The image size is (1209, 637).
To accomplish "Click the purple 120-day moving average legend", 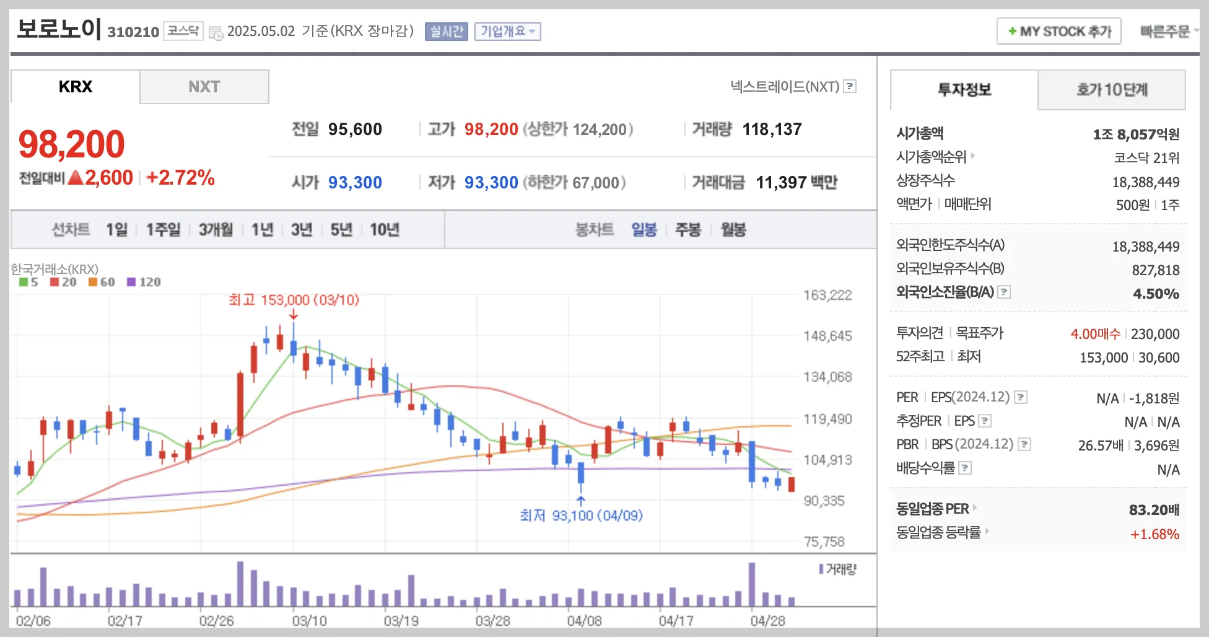I will 144,282.
